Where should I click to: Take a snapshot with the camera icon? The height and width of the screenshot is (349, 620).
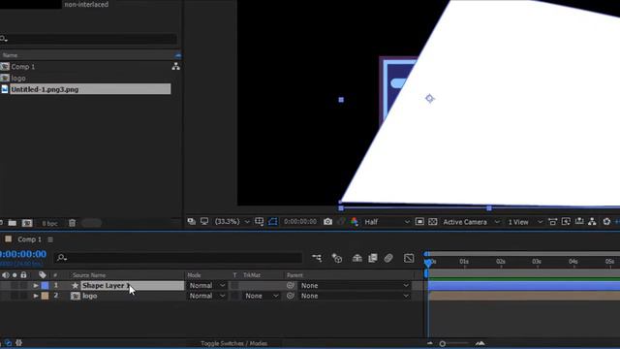(x=327, y=222)
